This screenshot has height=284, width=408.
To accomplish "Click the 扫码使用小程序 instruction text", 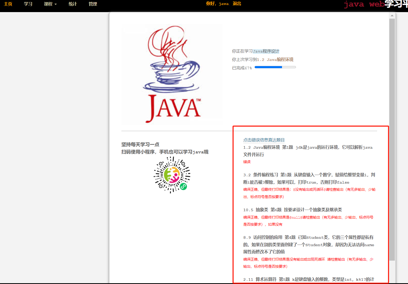I will click(165, 152).
